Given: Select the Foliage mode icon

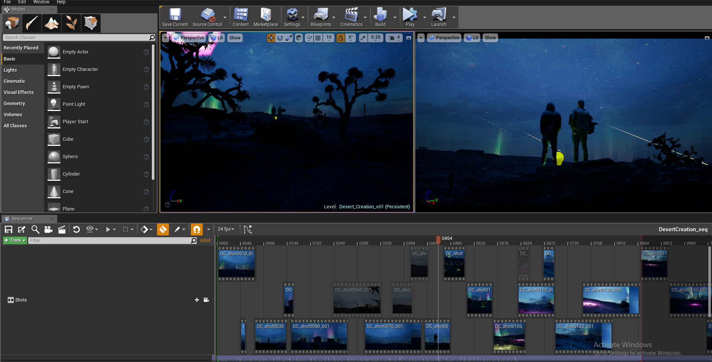Looking at the screenshot, I should [x=71, y=23].
